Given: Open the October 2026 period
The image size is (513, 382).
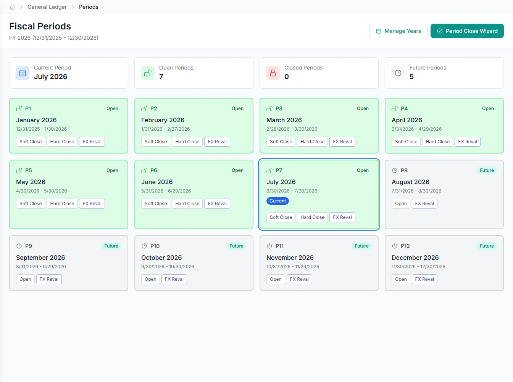Looking at the screenshot, I should point(150,279).
